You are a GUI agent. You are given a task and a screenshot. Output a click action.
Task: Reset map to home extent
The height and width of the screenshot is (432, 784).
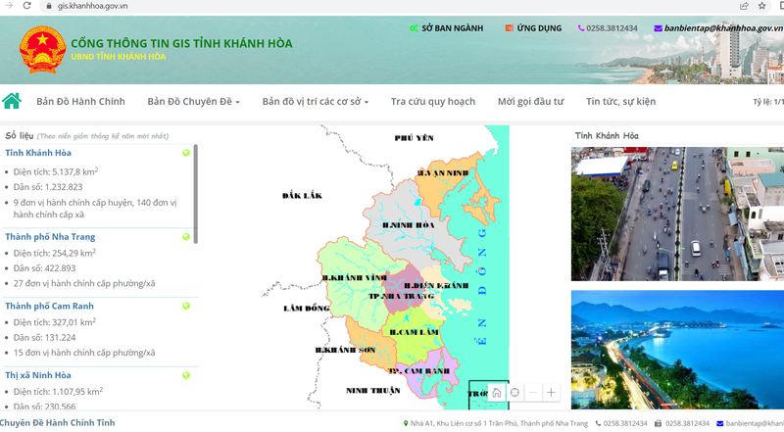pos(497,393)
